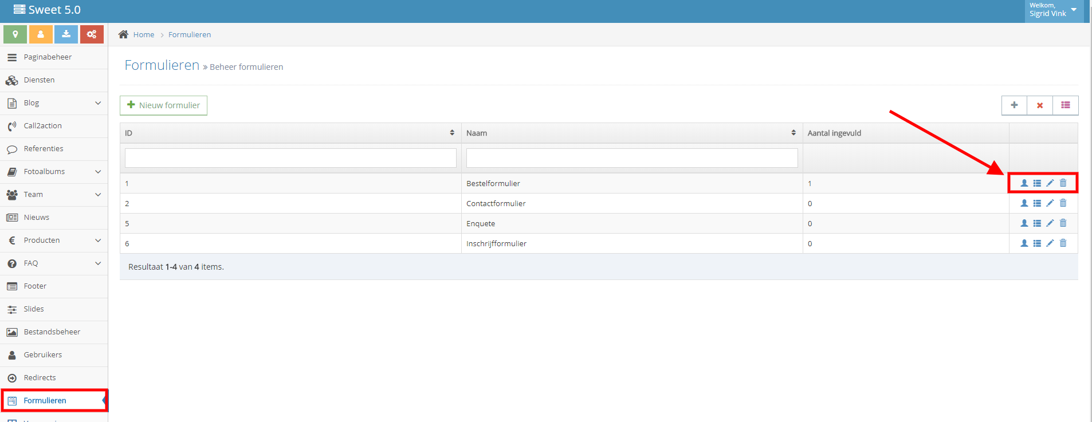Go to Home breadcrumb link
Image resolution: width=1092 pixels, height=422 pixels.
[144, 34]
